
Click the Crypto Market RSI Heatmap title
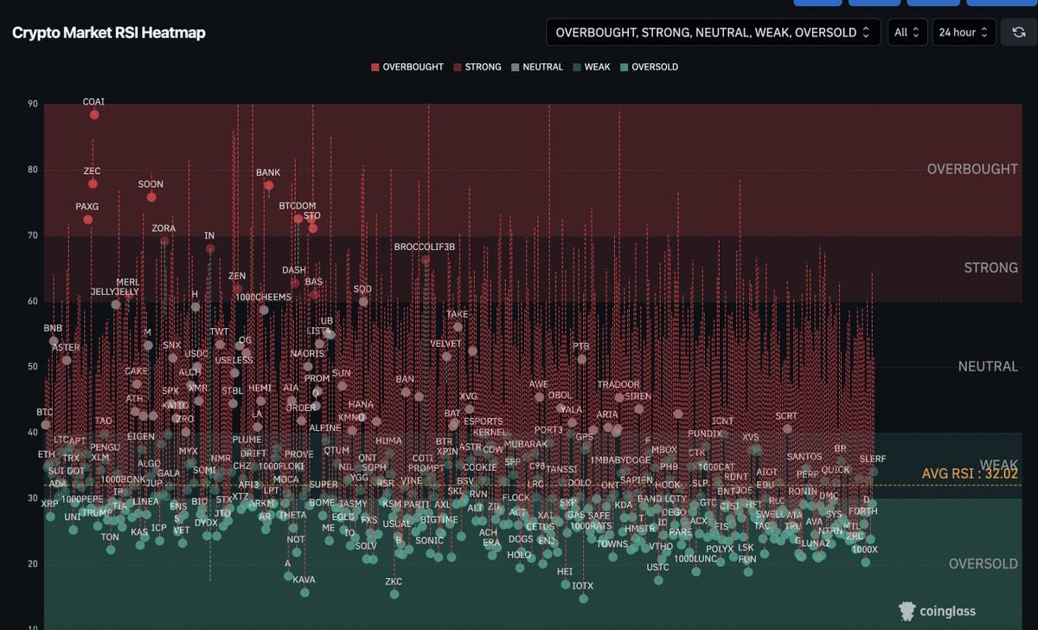point(109,33)
